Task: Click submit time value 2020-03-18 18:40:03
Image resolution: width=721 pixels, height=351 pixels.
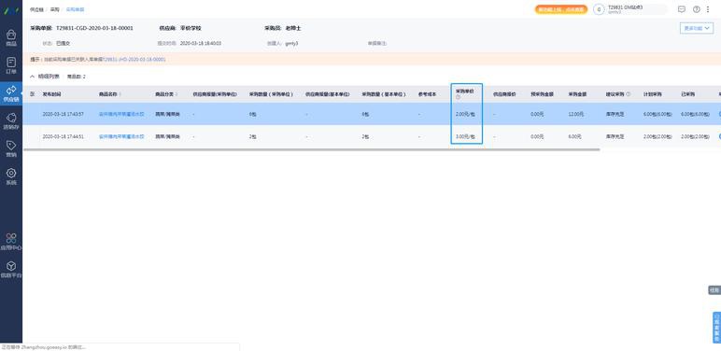Action: [x=201, y=43]
